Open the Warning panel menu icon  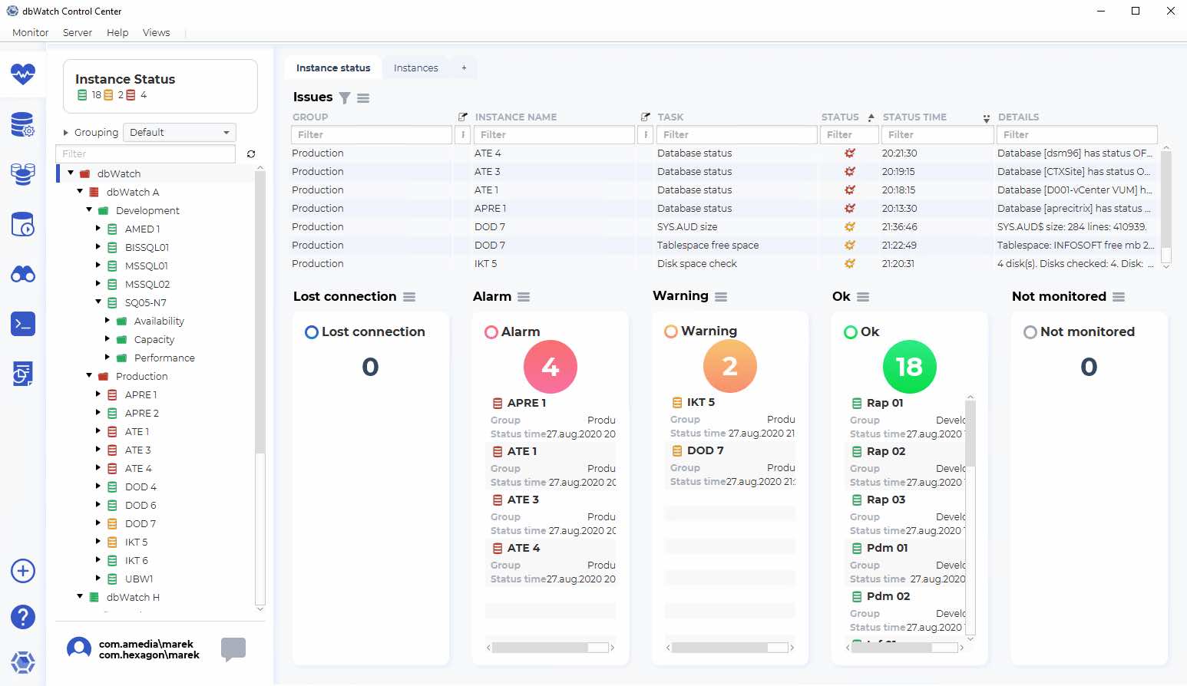click(721, 296)
